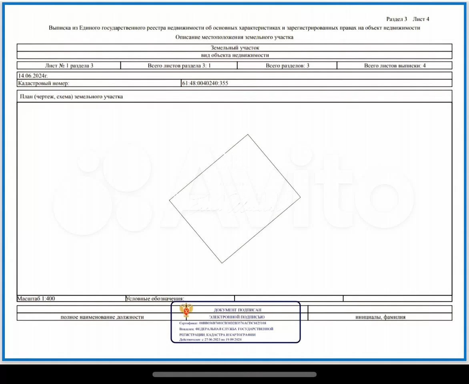Click the date 14.06.2024г.
This screenshot has height=384, width=469.
[33, 75]
